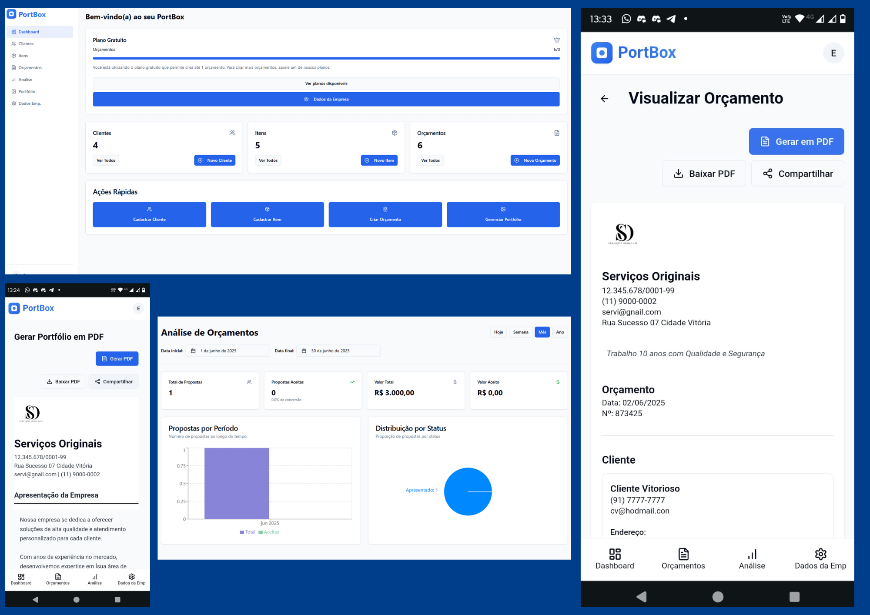Screen dimensions: 870x615
Task: Open Compartilhar options on large phone
Action: coord(797,174)
